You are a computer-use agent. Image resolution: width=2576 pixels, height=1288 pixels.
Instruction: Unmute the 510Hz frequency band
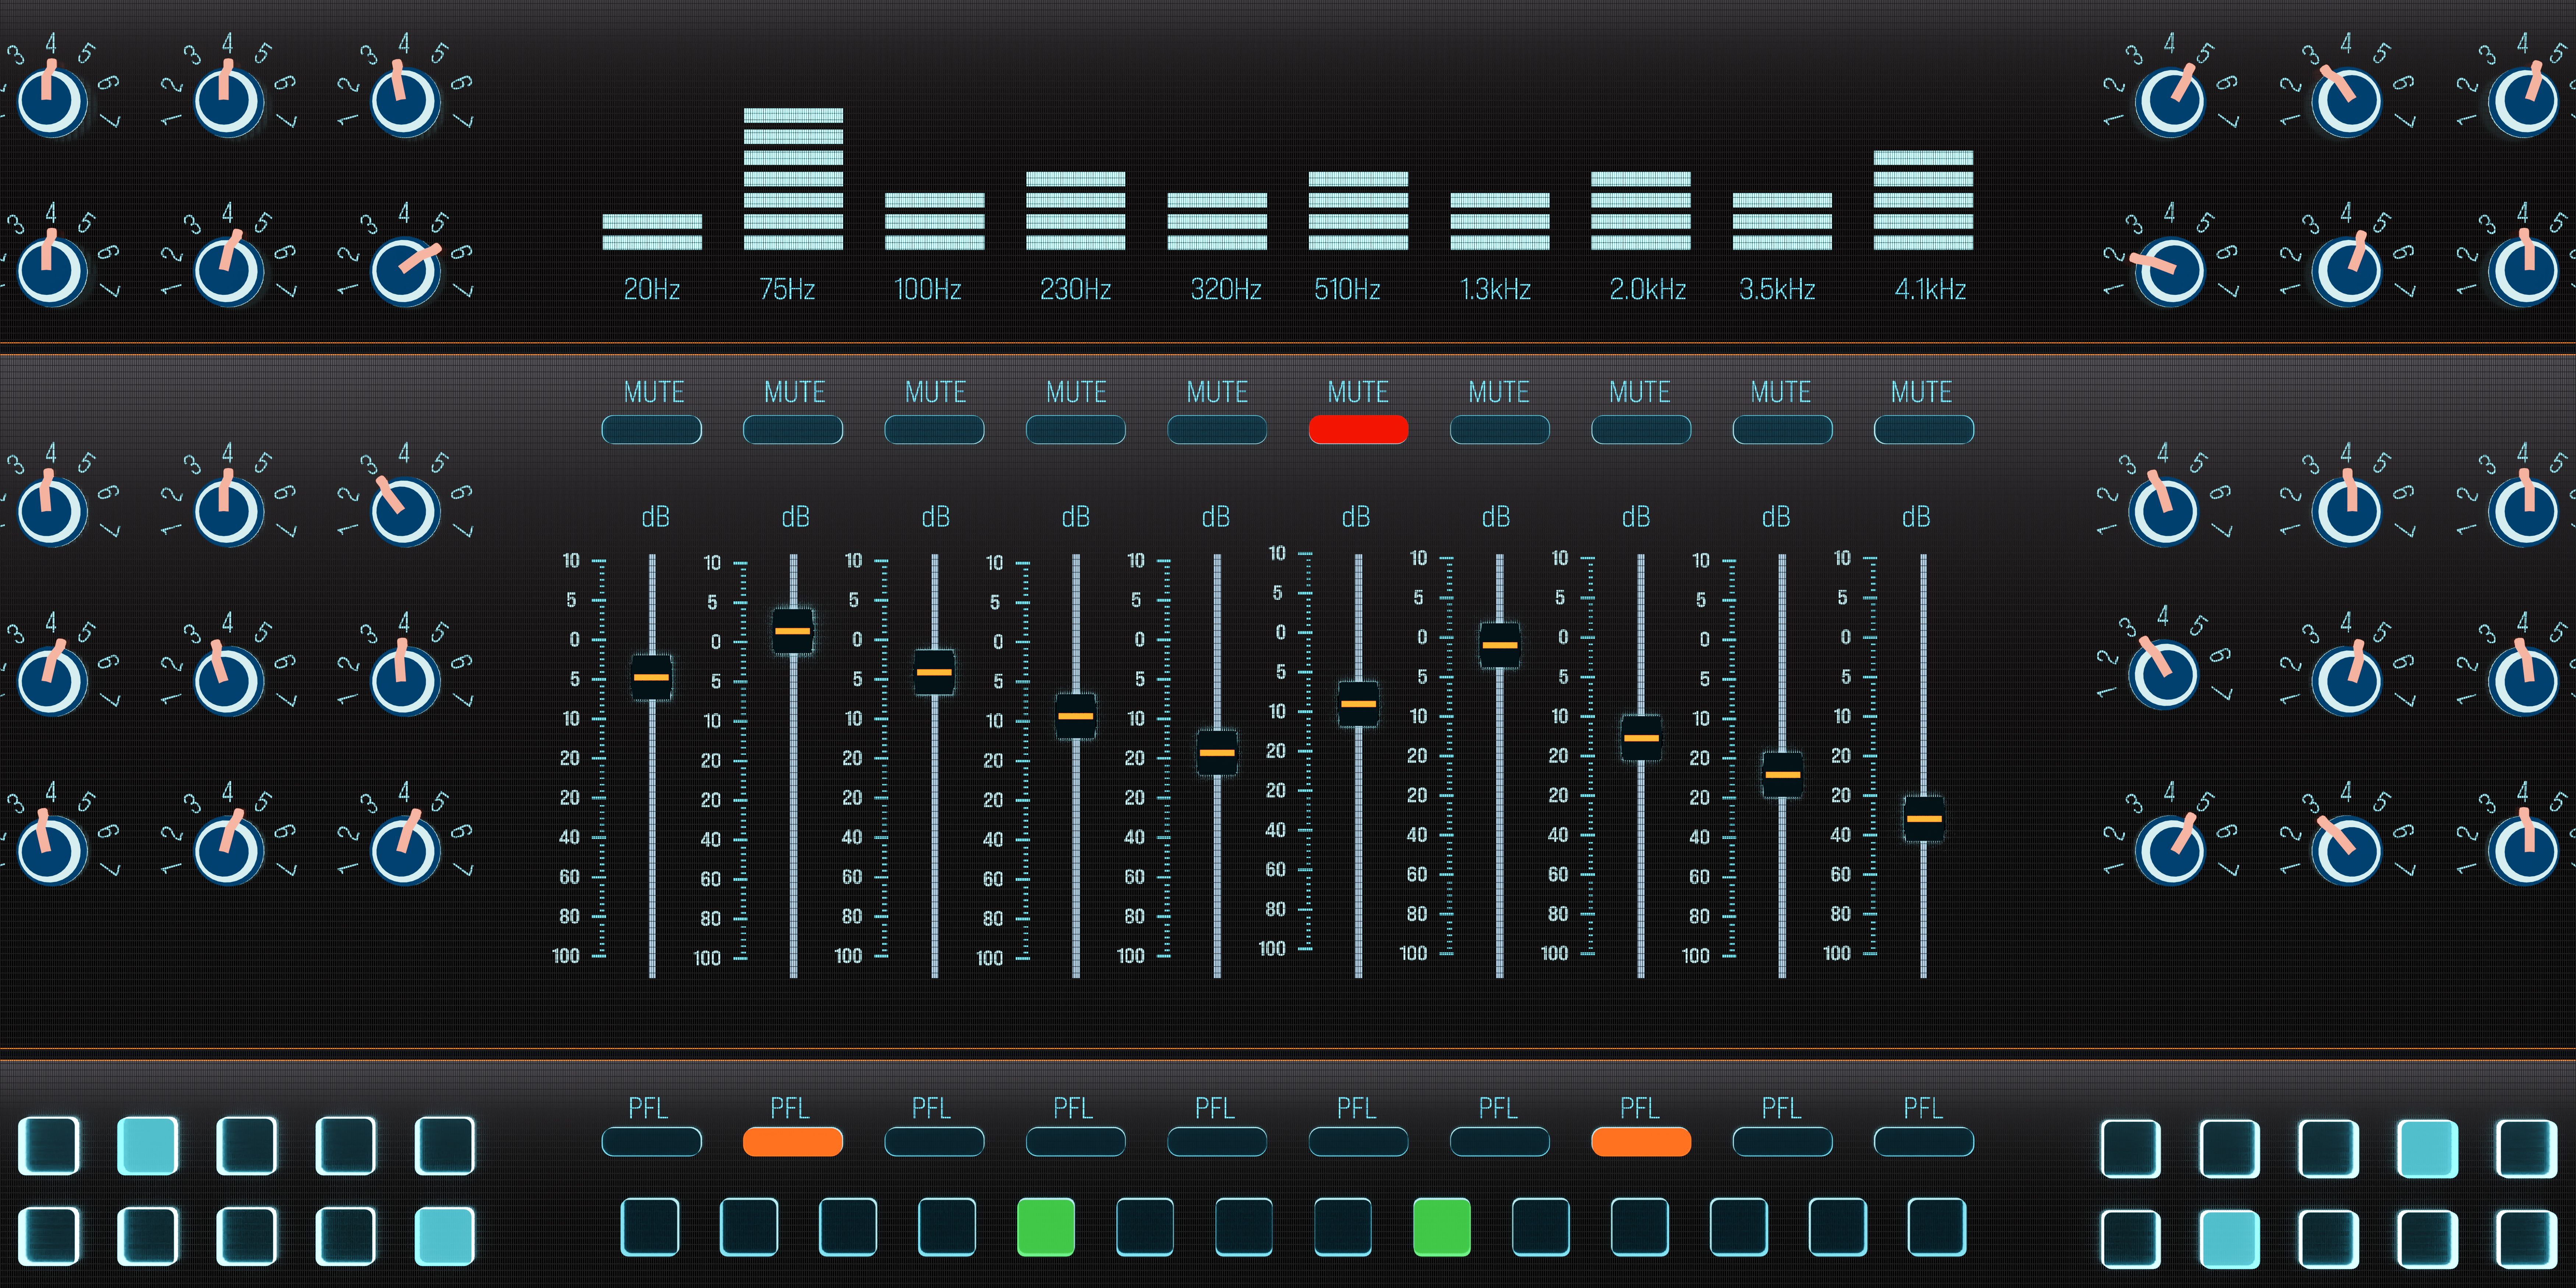pos(1358,430)
